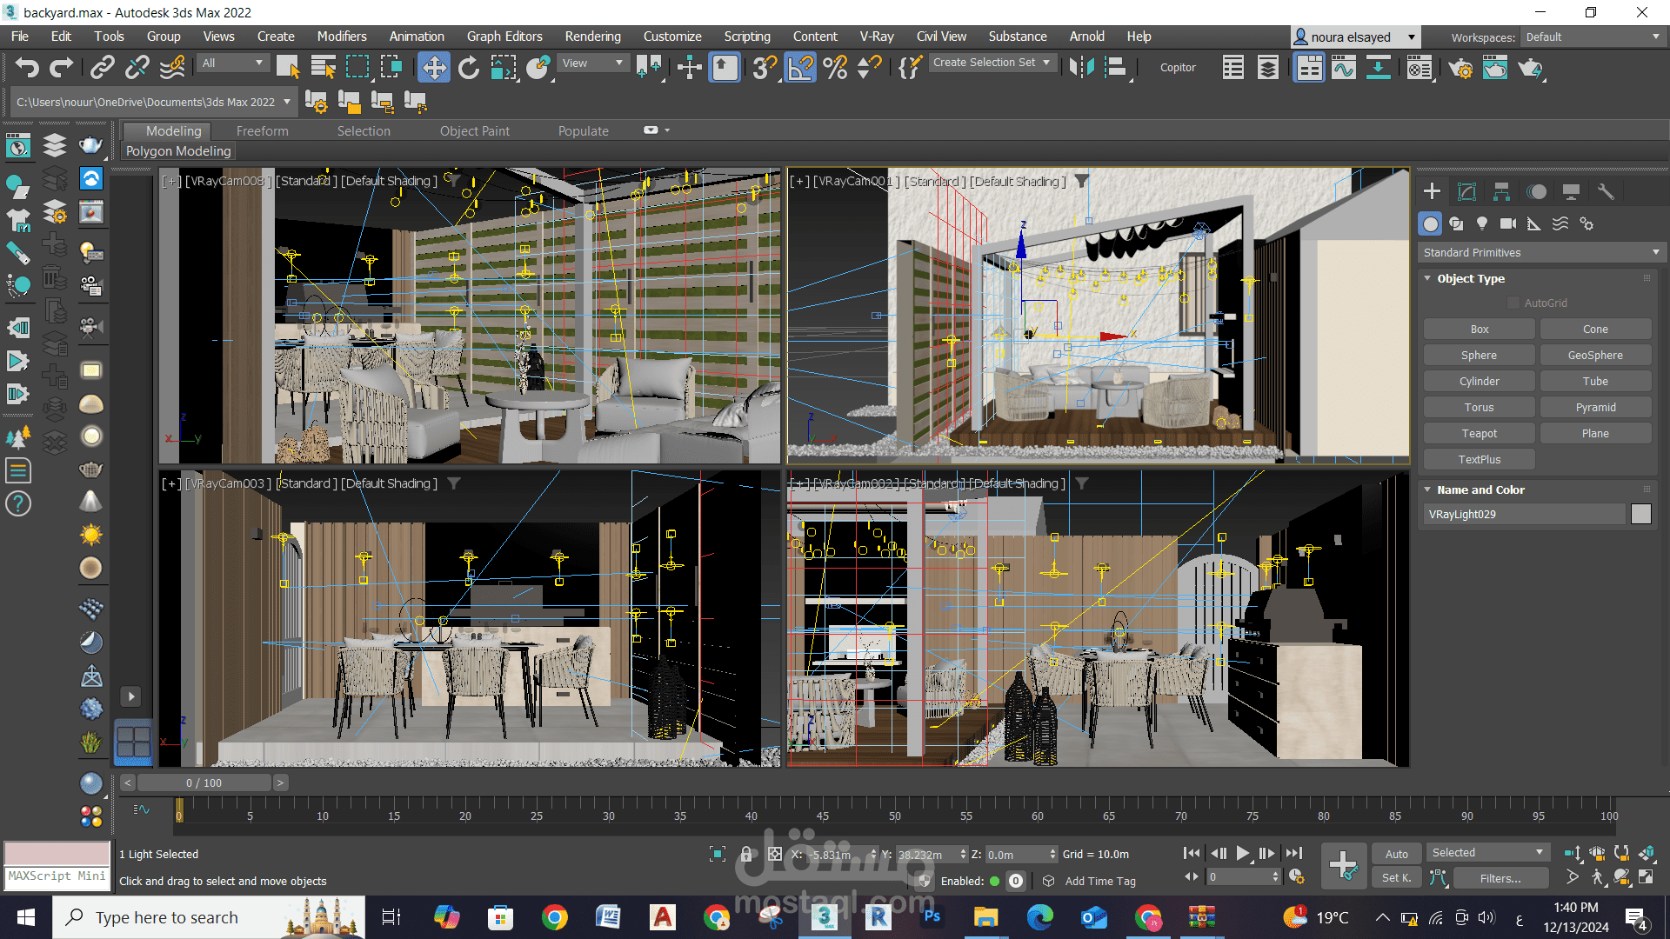This screenshot has height=939, width=1670.
Task: Switch to the Freeform ribbon tab
Action: pos(262,131)
